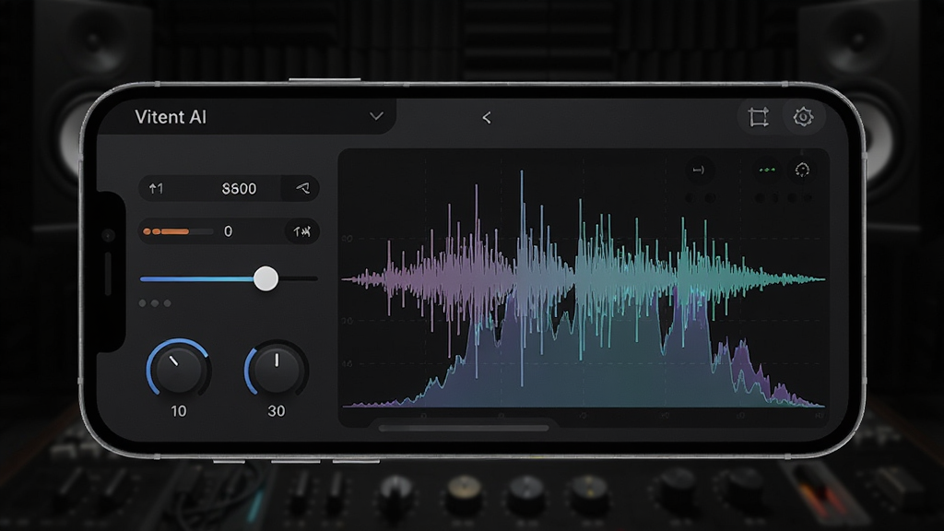Screen dimensions: 944x531
Task: Click the up-arrow 1 indicator
Action: pyautogui.click(x=156, y=188)
